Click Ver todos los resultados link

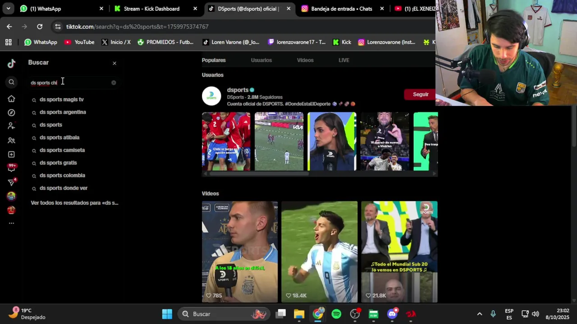[x=74, y=203]
